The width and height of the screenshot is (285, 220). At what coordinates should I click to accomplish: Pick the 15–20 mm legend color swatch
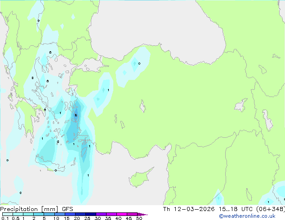click(x=70, y=214)
